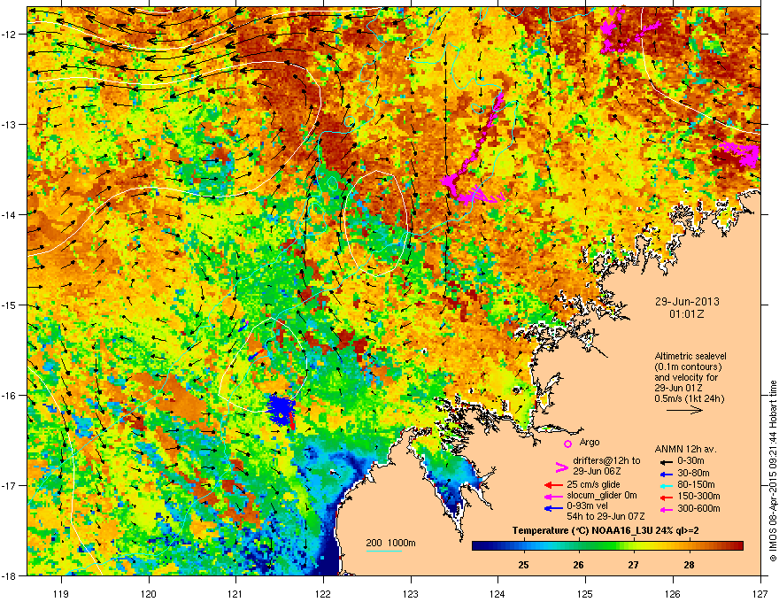The width and height of the screenshot is (779, 602).
Task: Click the blue 0-93m vel arrow
Action: (552, 508)
